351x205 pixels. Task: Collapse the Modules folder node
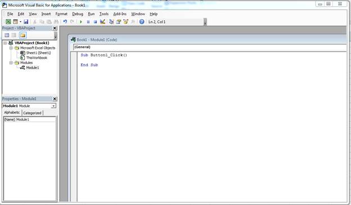click(11, 63)
